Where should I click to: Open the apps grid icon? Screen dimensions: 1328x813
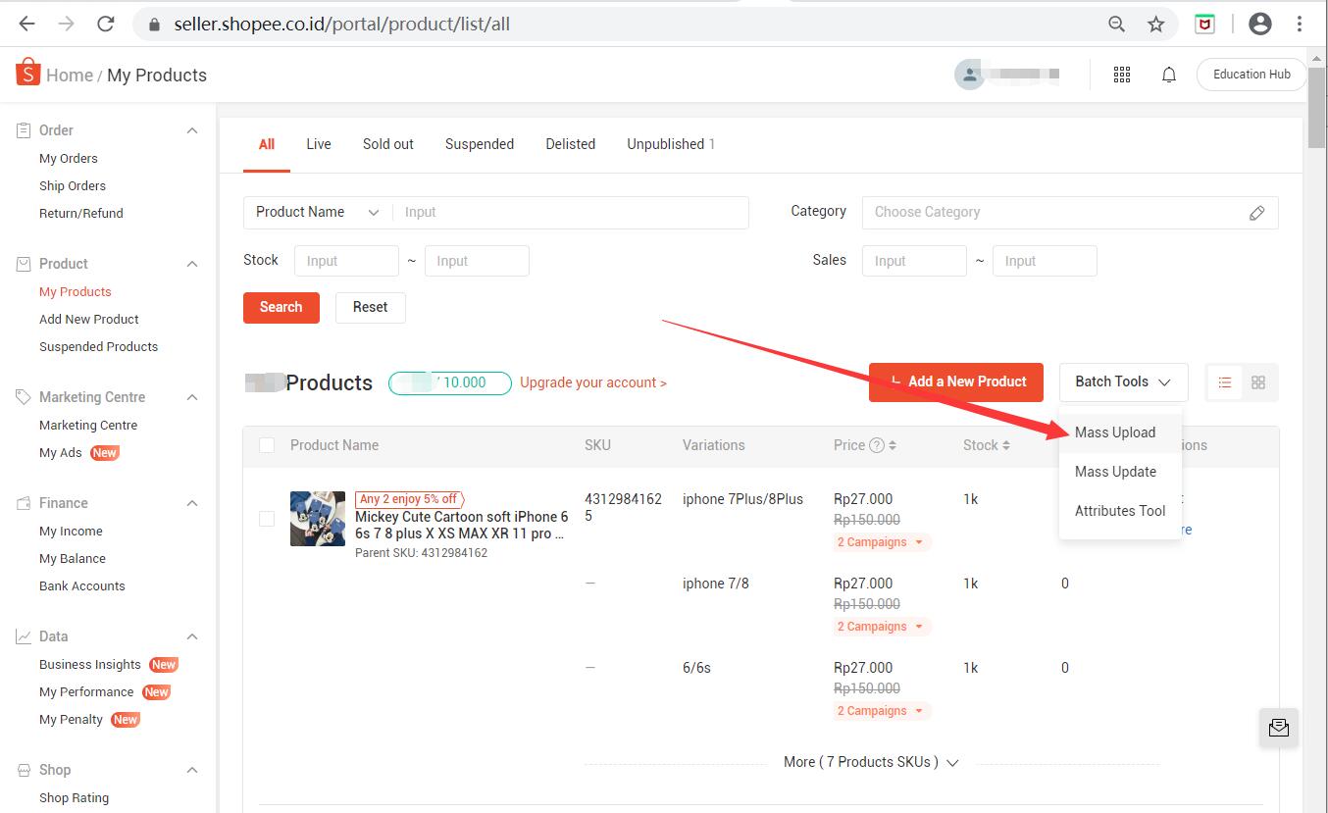[1122, 75]
